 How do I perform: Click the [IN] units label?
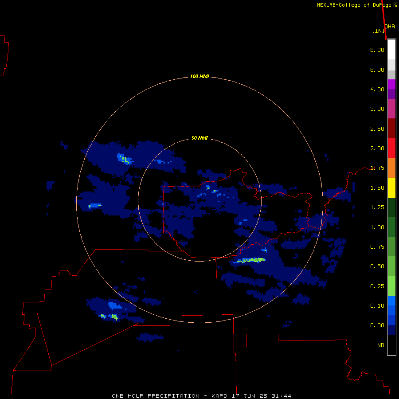click(378, 31)
